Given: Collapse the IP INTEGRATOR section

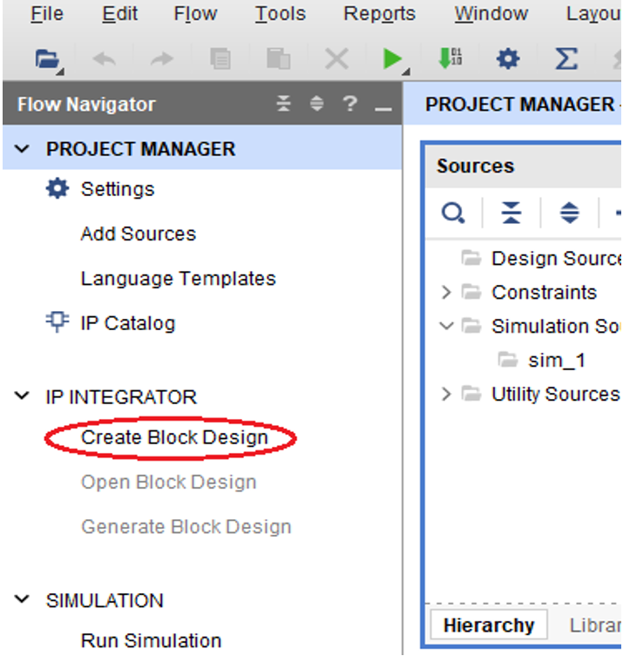Looking at the screenshot, I should click(22, 397).
